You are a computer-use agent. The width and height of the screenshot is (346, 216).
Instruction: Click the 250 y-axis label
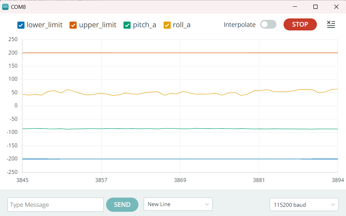coord(13,39)
